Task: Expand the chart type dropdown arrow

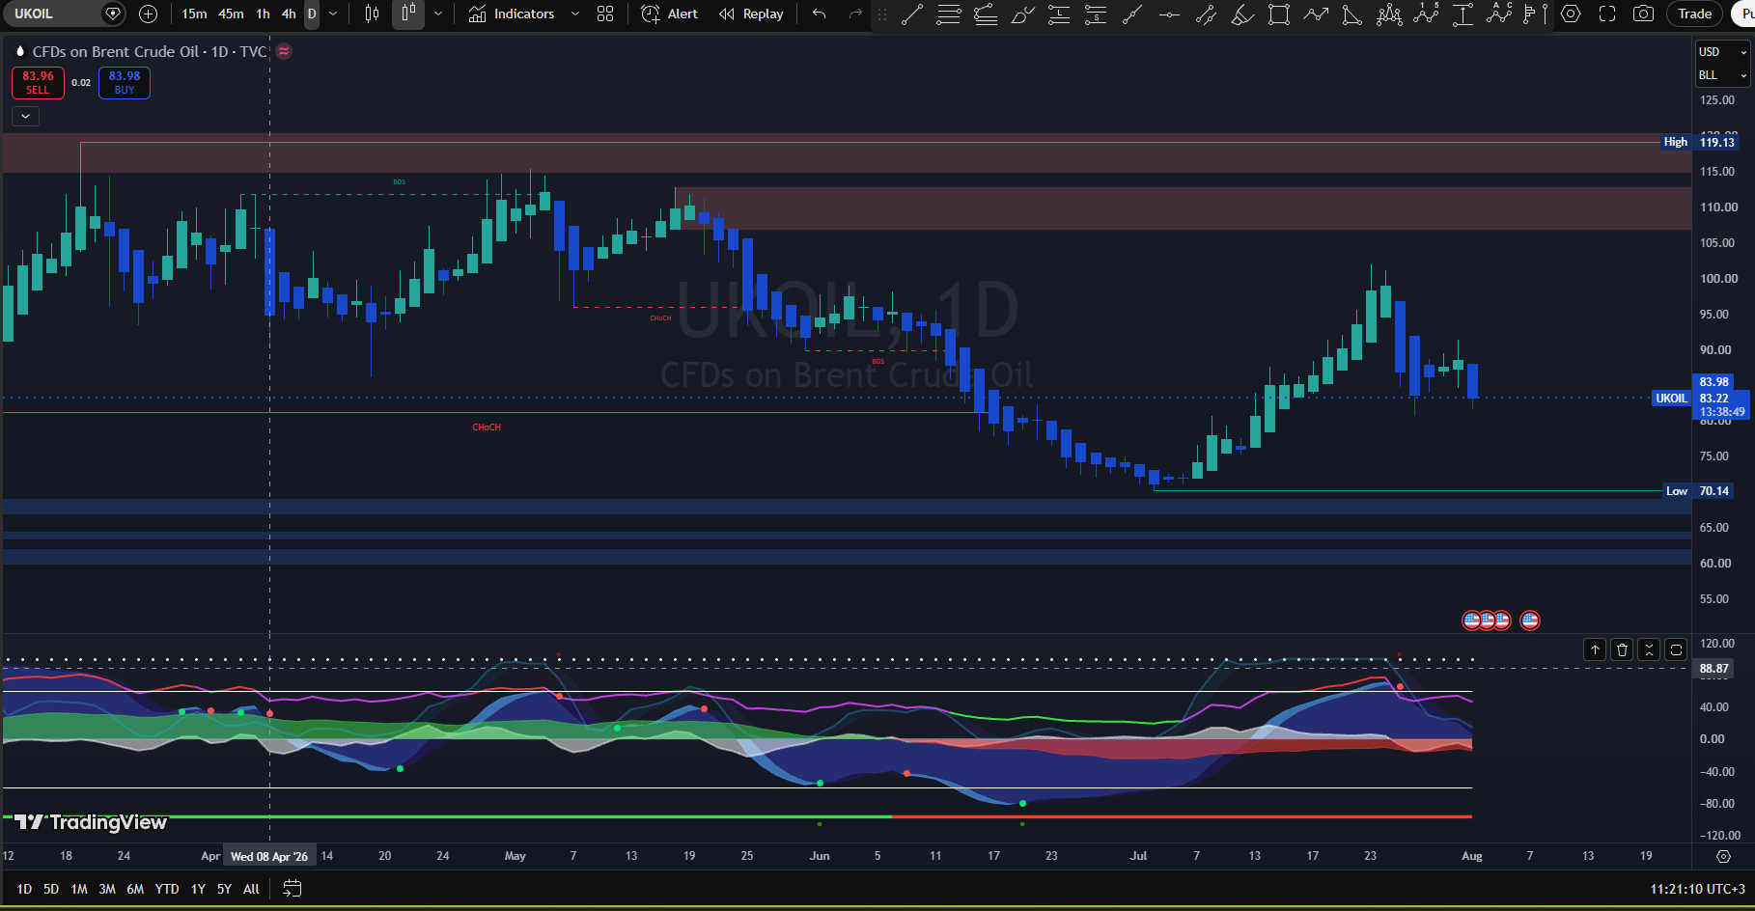Action: (438, 14)
